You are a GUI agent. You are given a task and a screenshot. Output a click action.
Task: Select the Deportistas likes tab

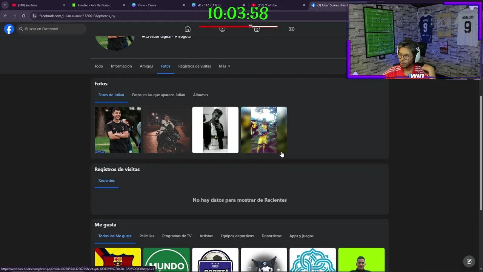pos(272,236)
